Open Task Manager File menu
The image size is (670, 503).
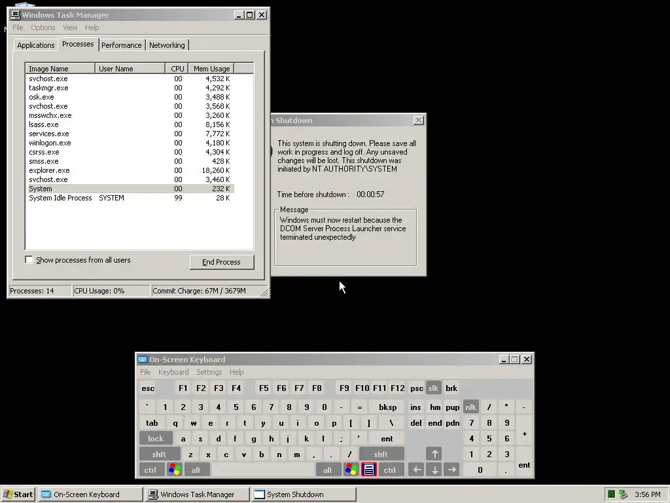[x=18, y=28]
